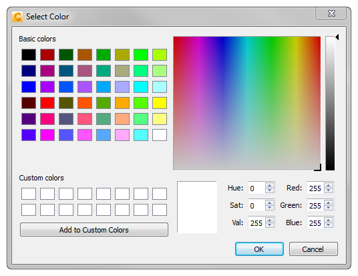The width and height of the screenshot is (358, 276).
Task: Decrease Val with the down arrow
Action: coord(270,225)
